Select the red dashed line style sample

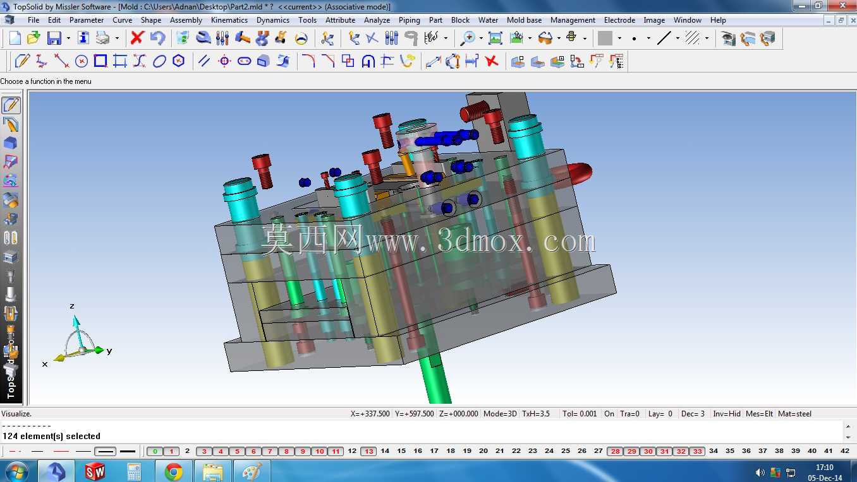pyautogui.click(x=15, y=451)
